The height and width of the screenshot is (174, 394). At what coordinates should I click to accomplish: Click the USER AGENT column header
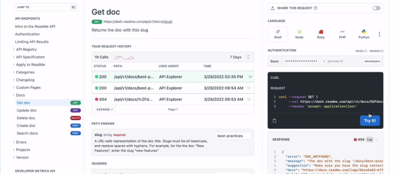[169, 66]
